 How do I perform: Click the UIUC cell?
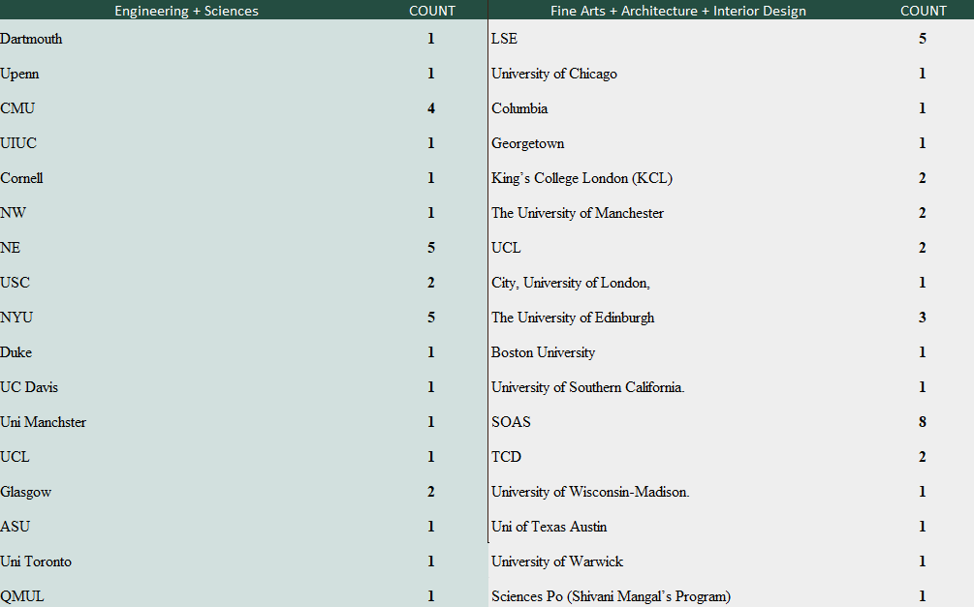click(x=18, y=142)
